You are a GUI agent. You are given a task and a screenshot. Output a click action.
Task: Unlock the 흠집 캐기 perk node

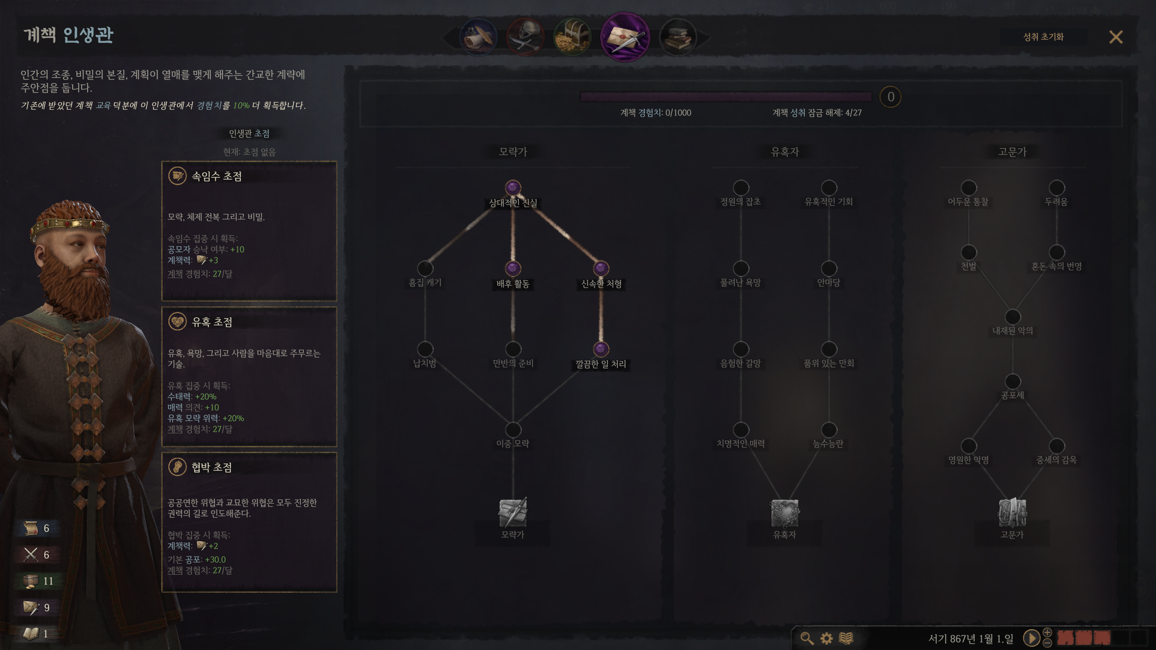[425, 269]
